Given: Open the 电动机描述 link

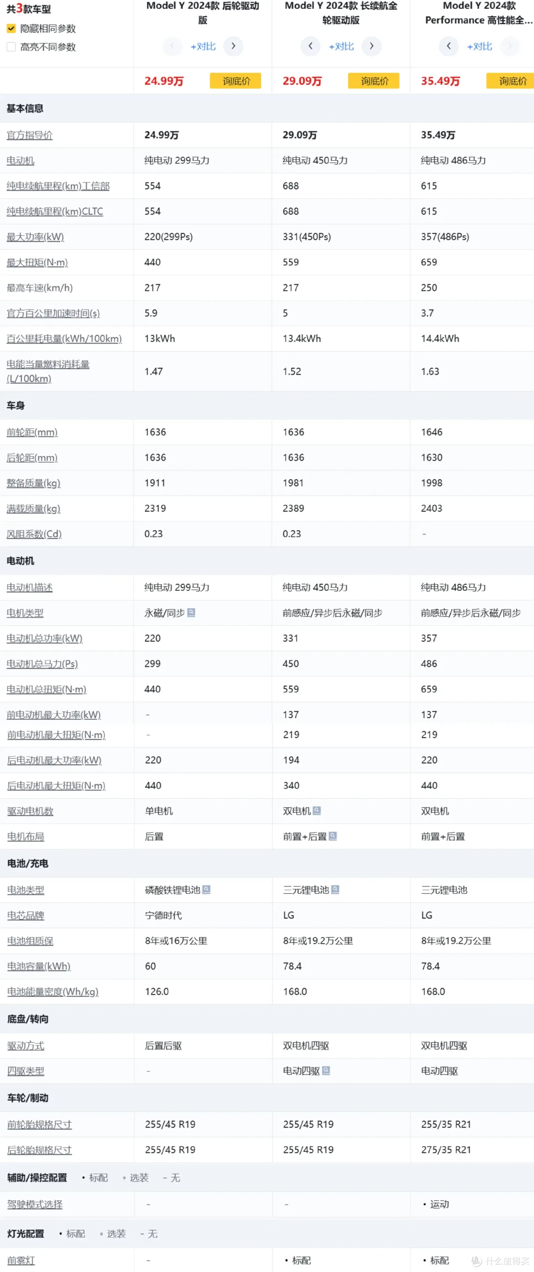Looking at the screenshot, I should pos(29,587).
